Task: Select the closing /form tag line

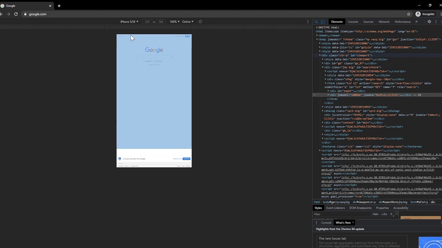Action: point(332,99)
